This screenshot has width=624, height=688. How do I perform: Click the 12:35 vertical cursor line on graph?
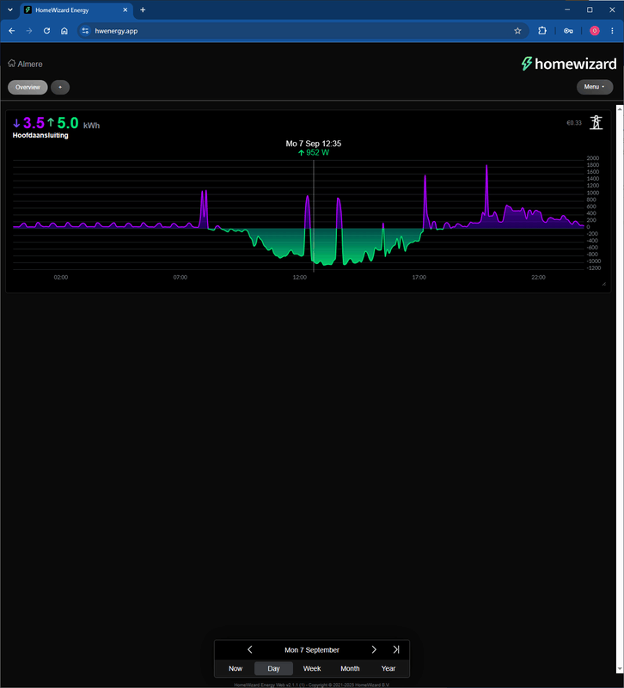click(x=314, y=216)
